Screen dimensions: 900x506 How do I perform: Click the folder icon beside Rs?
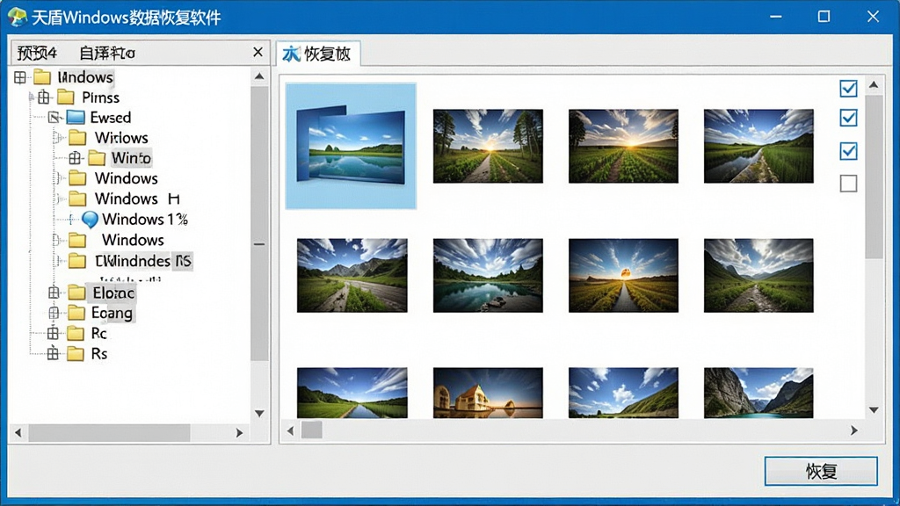tap(76, 353)
